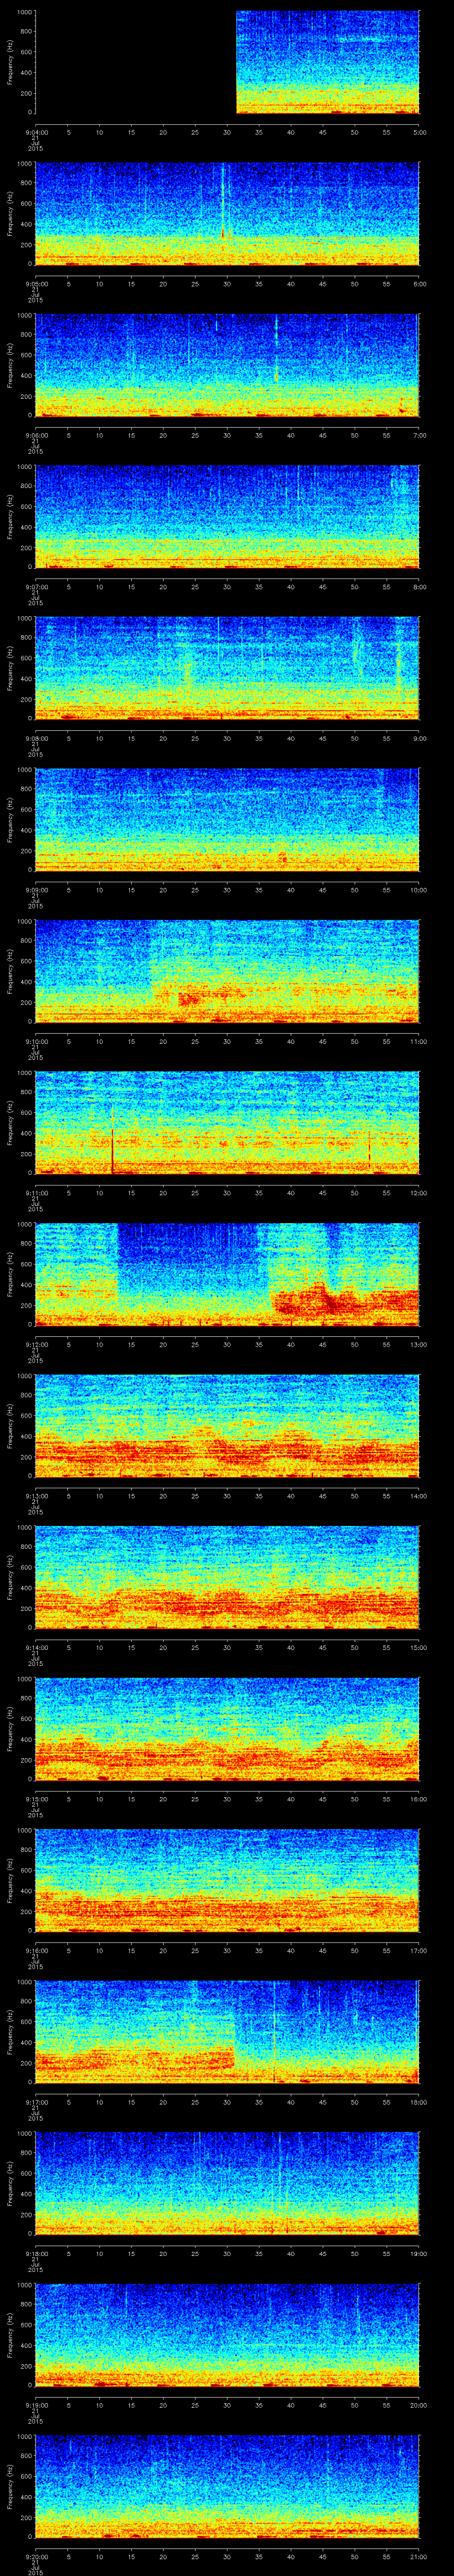Select the spectrogram panel starting at 9:10:00
This screenshot has height=2576, width=454.
[x=227, y=971]
